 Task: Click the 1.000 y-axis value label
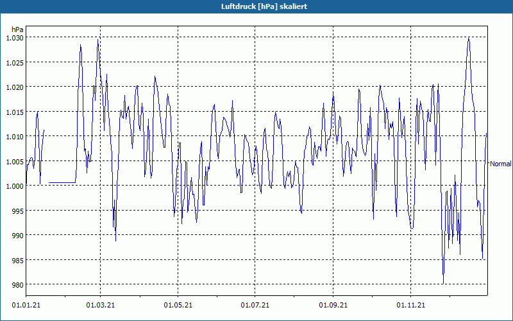(15, 186)
